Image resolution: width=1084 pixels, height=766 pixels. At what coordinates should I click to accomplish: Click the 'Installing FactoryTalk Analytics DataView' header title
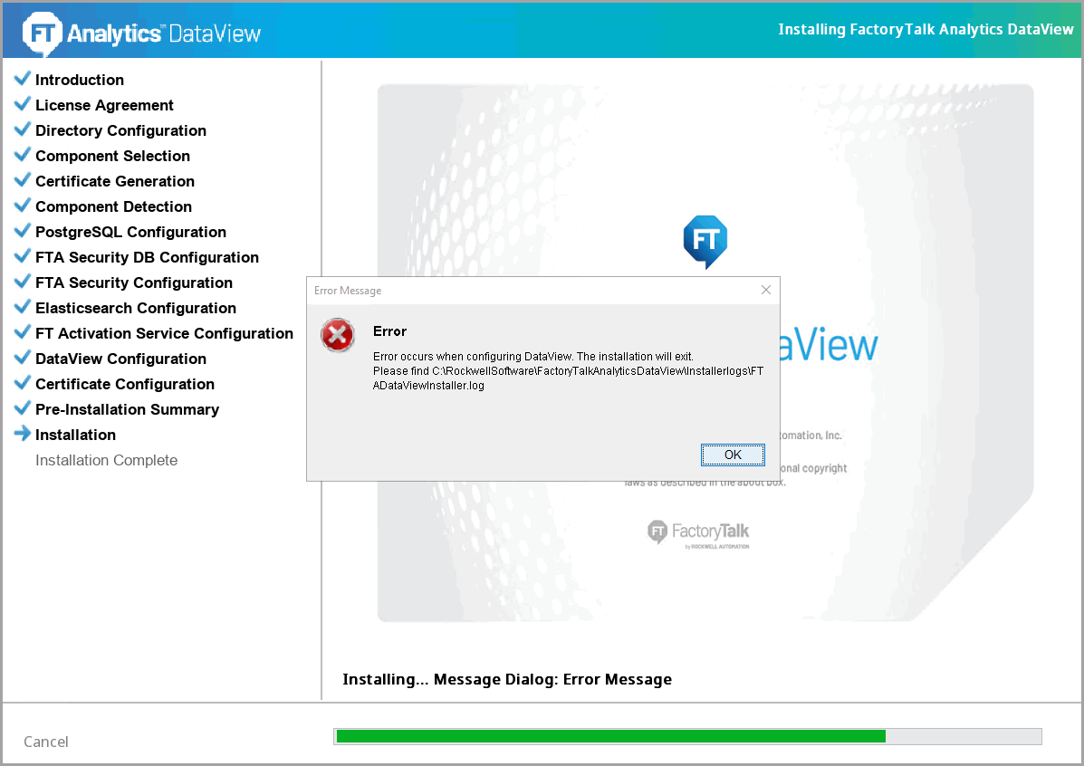[x=926, y=29]
